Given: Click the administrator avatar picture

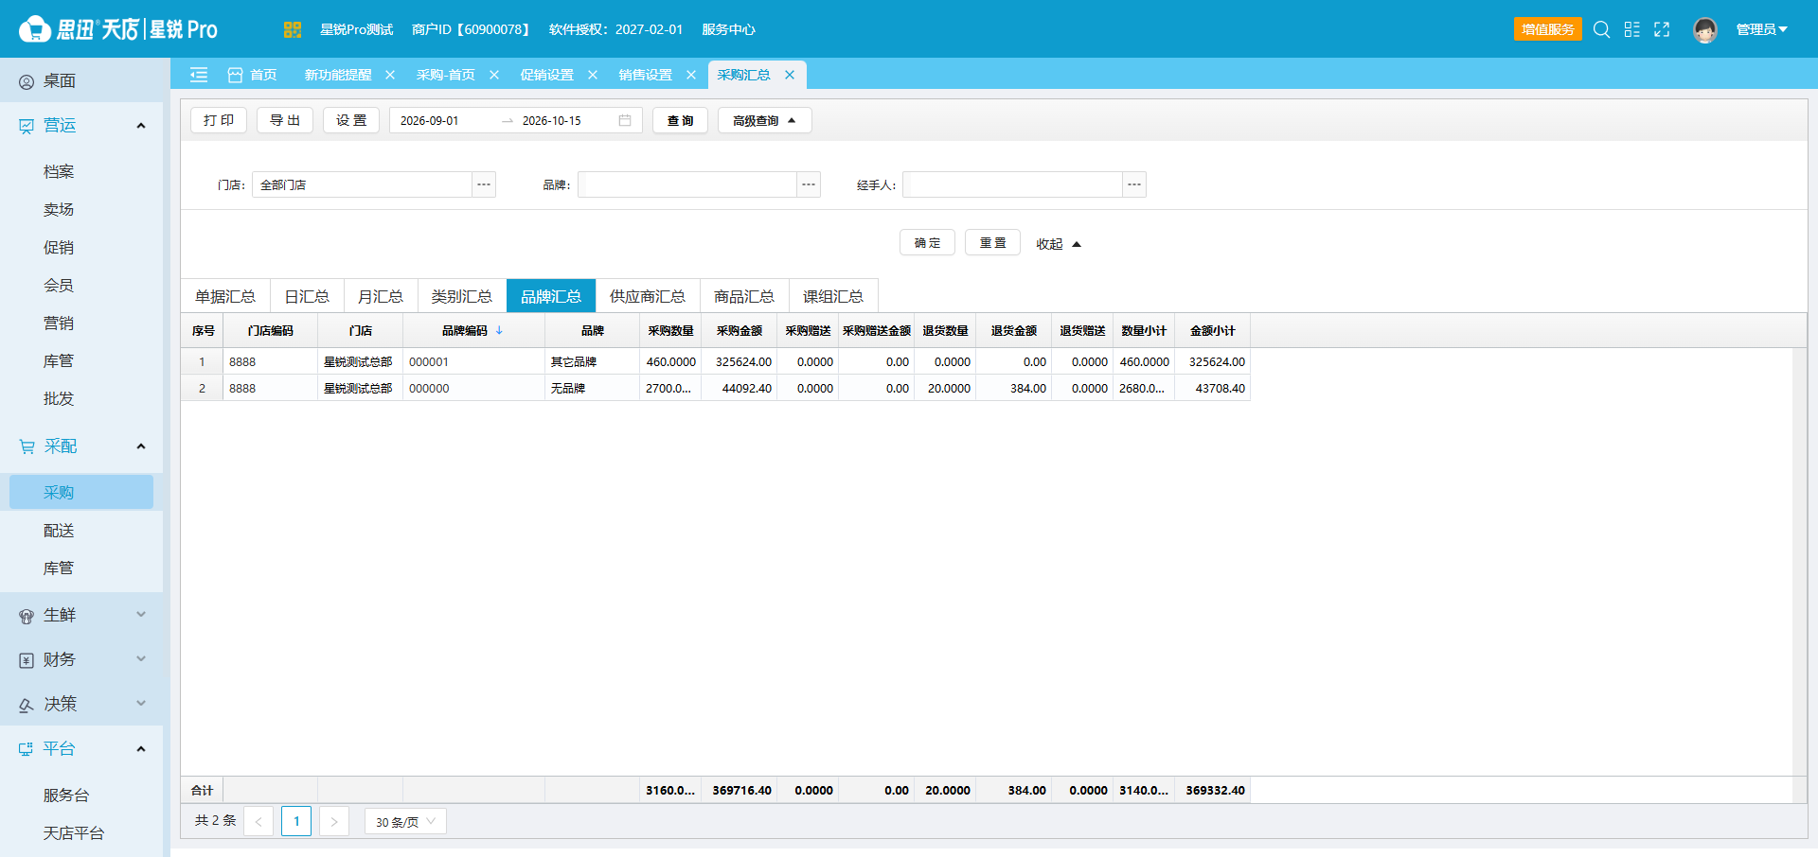Looking at the screenshot, I should click(x=1705, y=30).
